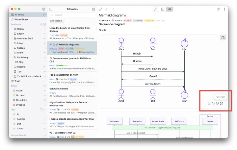Open the Active status dropdown in editor
Image resolution: width=237 pixels, height=150 pixels.
click(x=117, y=20)
